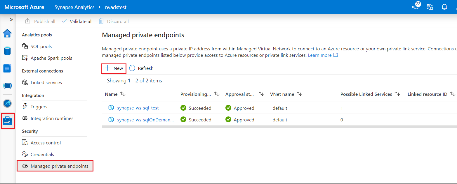This screenshot has height=184, width=457.
Task: Toggle sorting on Approval status column
Action: pyautogui.click(x=261, y=94)
